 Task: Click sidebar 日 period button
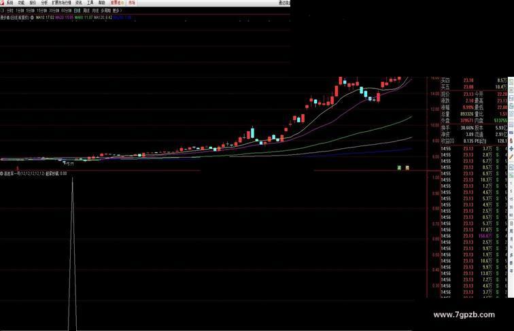point(511,224)
